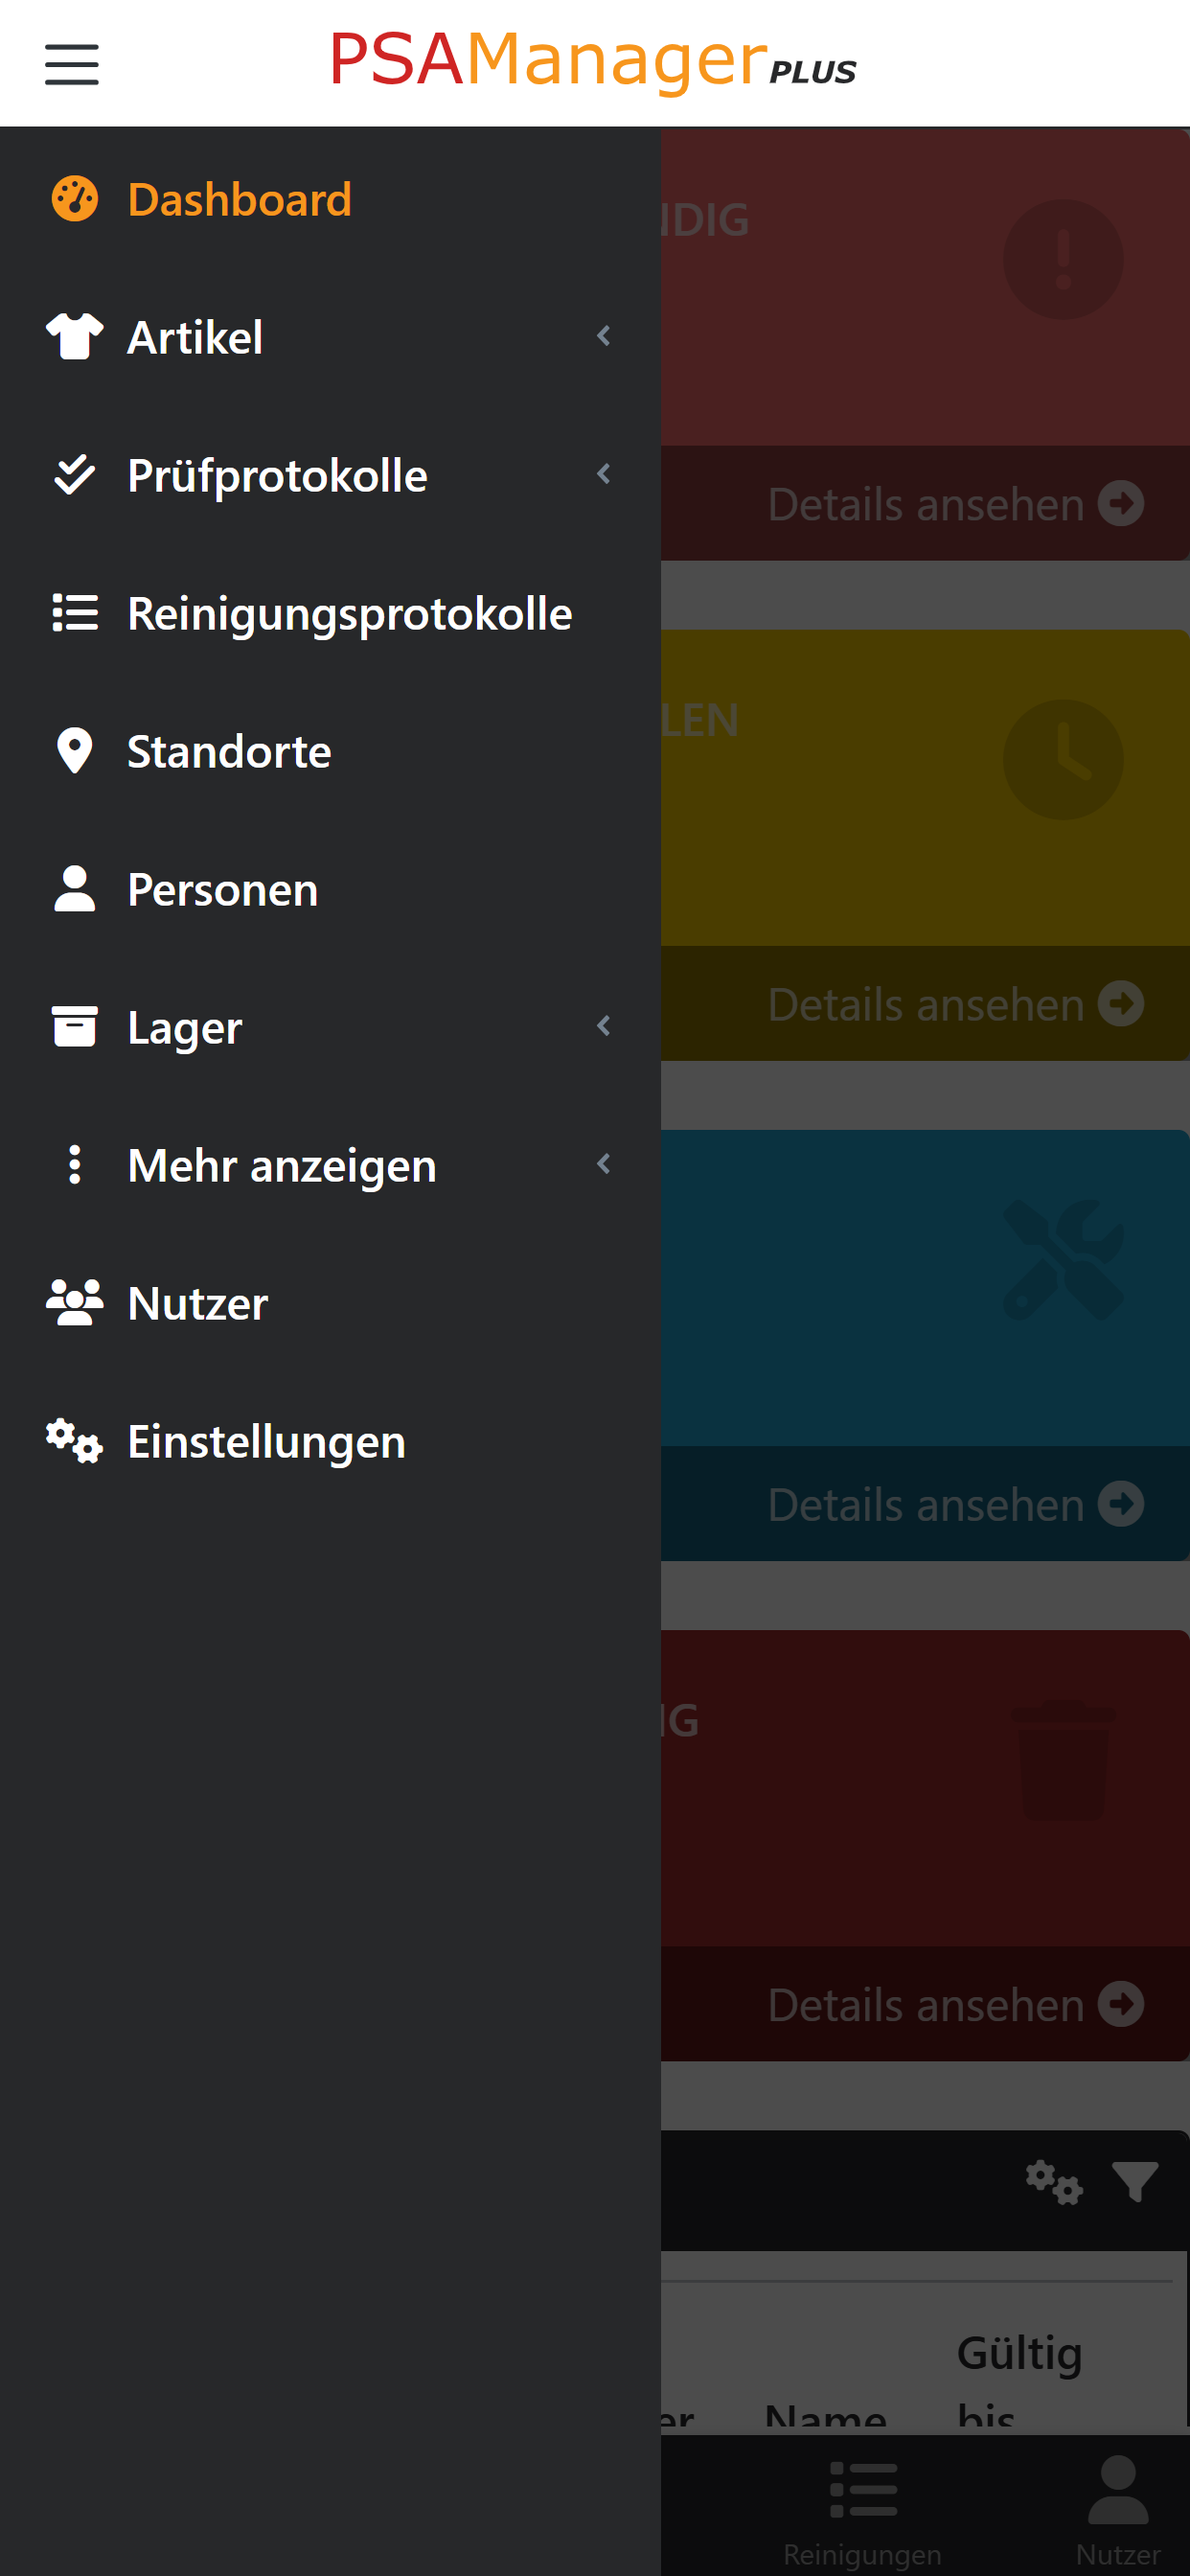Click the Lager archive box icon
This screenshot has width=1190, height=2576.
73,1026
